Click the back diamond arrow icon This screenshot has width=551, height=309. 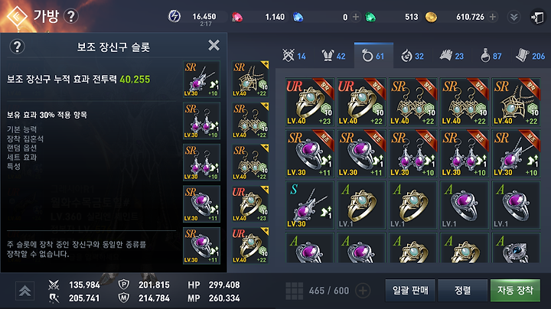point(17,16)
